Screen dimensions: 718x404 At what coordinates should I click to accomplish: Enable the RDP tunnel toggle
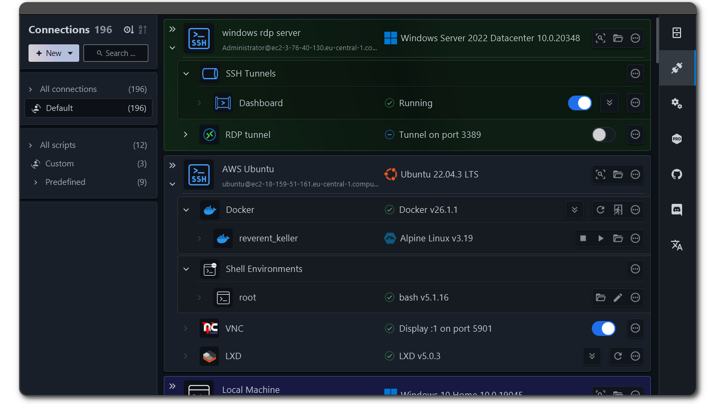click(603, 135)
